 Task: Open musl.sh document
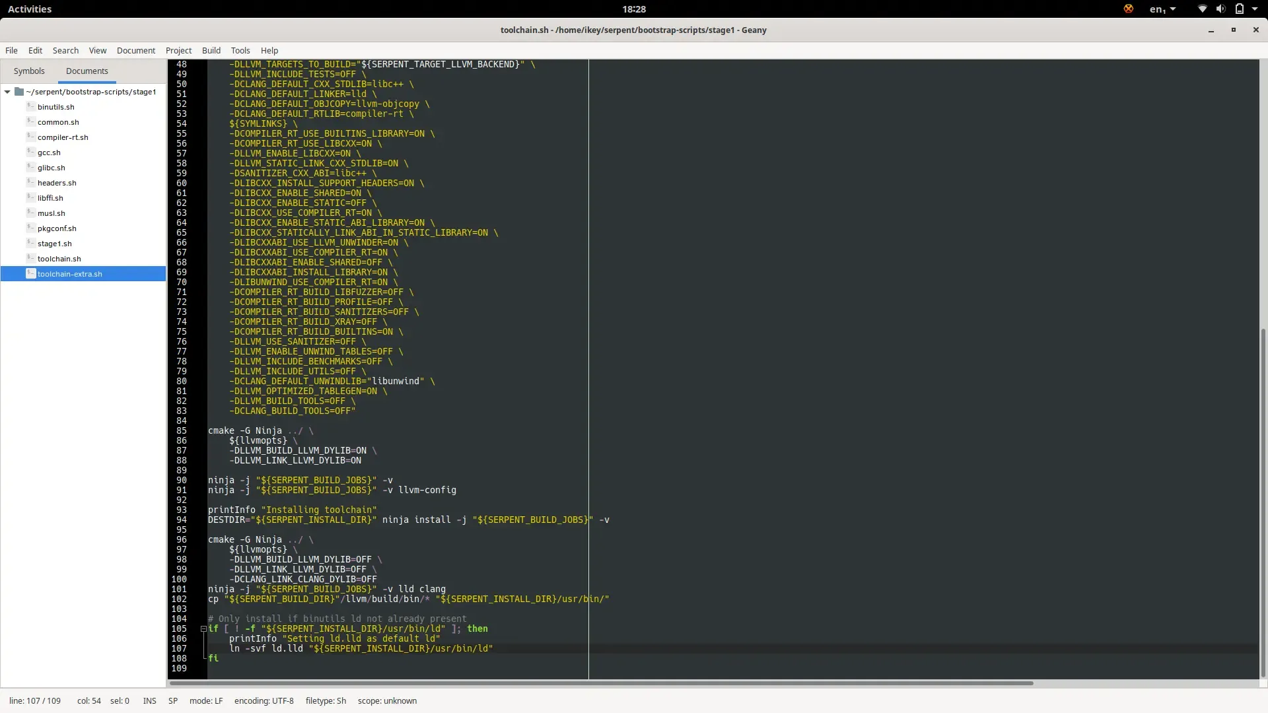[51, 213]
